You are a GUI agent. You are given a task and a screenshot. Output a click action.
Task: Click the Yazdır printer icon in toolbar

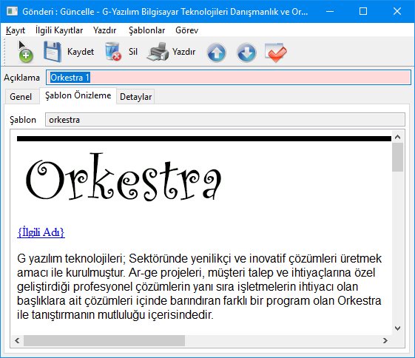click(158, 52)
